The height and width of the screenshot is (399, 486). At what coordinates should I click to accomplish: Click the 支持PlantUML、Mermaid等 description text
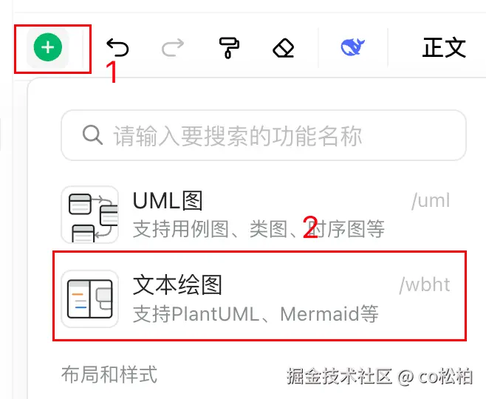[256, 314]
